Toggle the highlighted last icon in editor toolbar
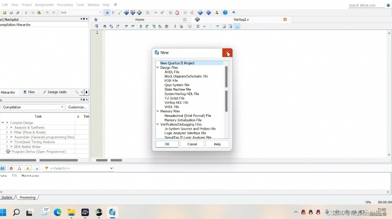The height and width of the screenshot is (219, 392). (x=237, y=26)
